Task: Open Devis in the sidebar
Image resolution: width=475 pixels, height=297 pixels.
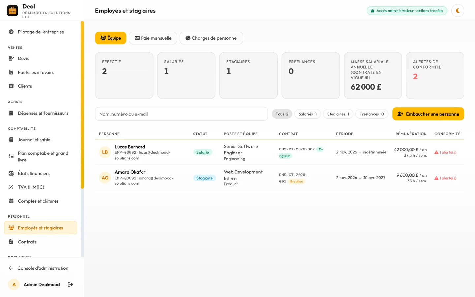Action: pyautogui.click(x=40, y=58)
